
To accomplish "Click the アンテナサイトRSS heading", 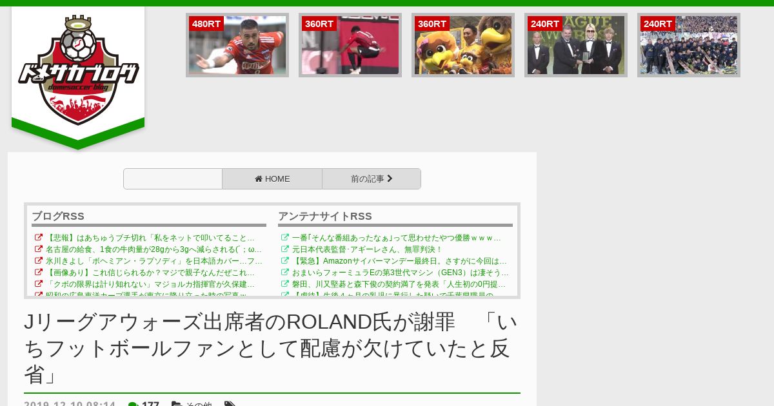I will 325,217.
